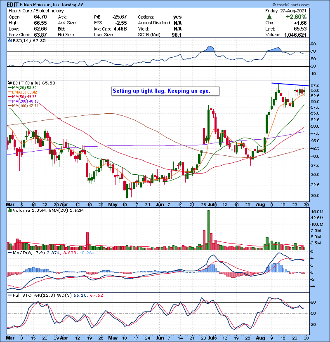330x342 pixels.
Task: Click the RSI indicator icon beside RSI(14)
Action: click(x=9, y=40)
